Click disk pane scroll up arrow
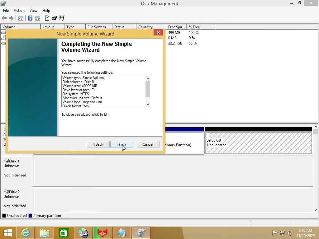The width and height of the screenshot is (319, 239). 316,127
